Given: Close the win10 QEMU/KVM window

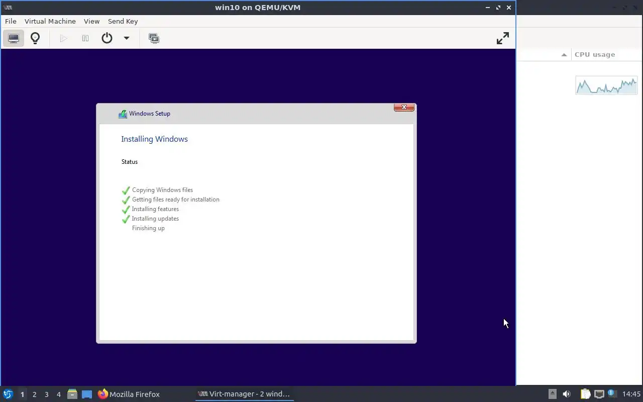Looking at the screenshot, I should coord(509,8).
